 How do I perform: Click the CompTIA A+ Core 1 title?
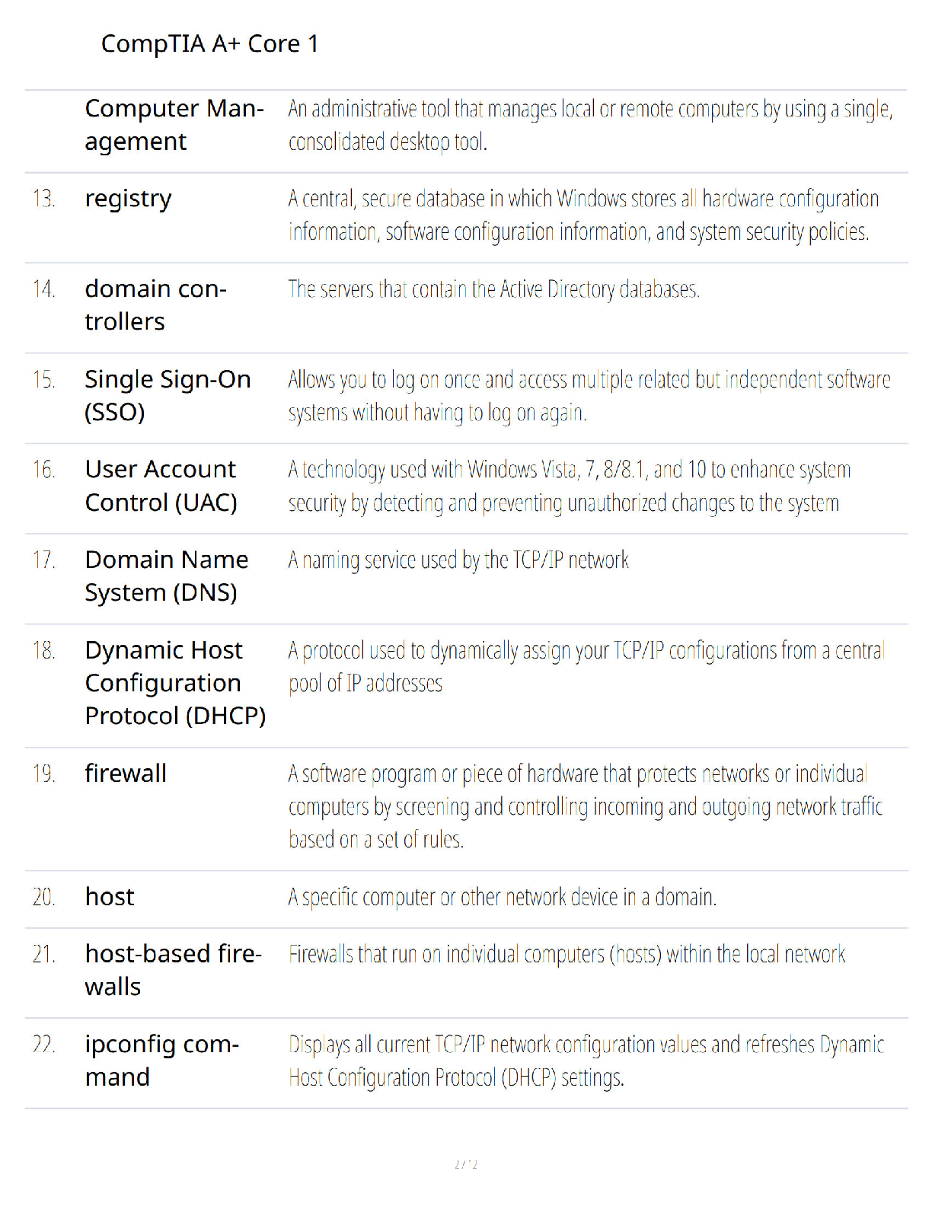209,44
